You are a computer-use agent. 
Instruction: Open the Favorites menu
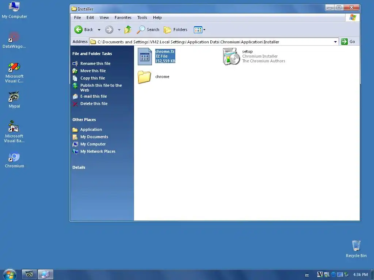123,17
